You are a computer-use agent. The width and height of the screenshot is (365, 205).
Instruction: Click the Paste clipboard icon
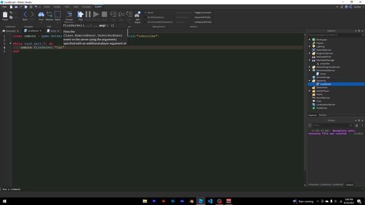[x=5, y=15]
